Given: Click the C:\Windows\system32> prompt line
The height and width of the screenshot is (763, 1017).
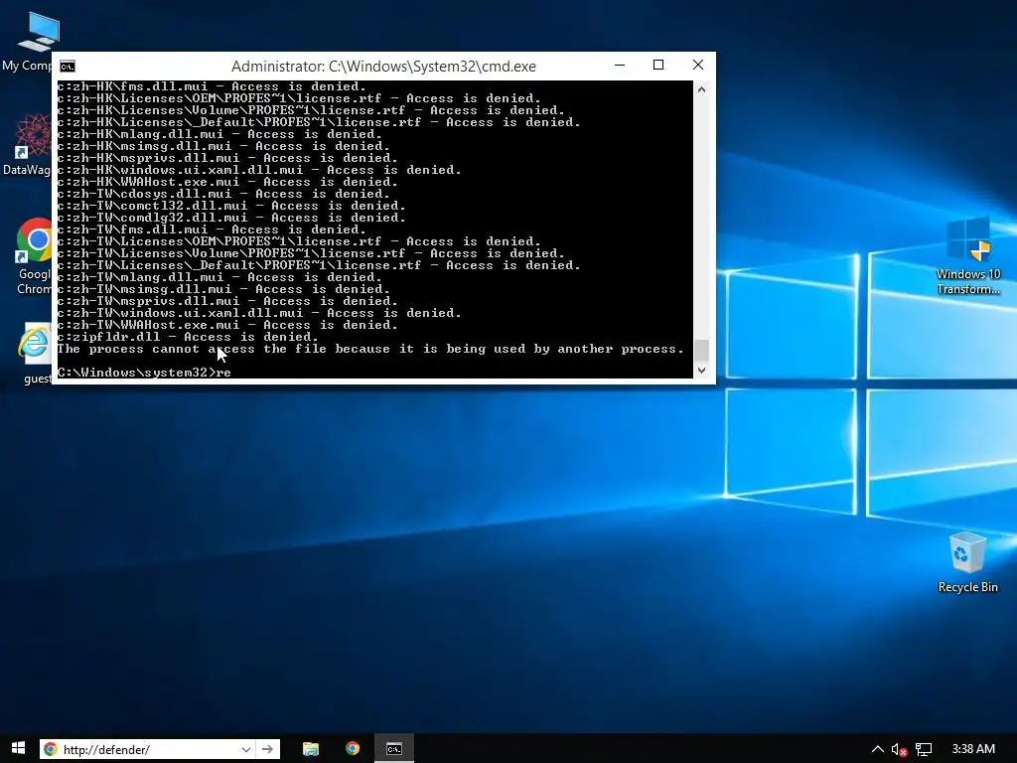Looking at the screenshot, I should pos(144,373).
